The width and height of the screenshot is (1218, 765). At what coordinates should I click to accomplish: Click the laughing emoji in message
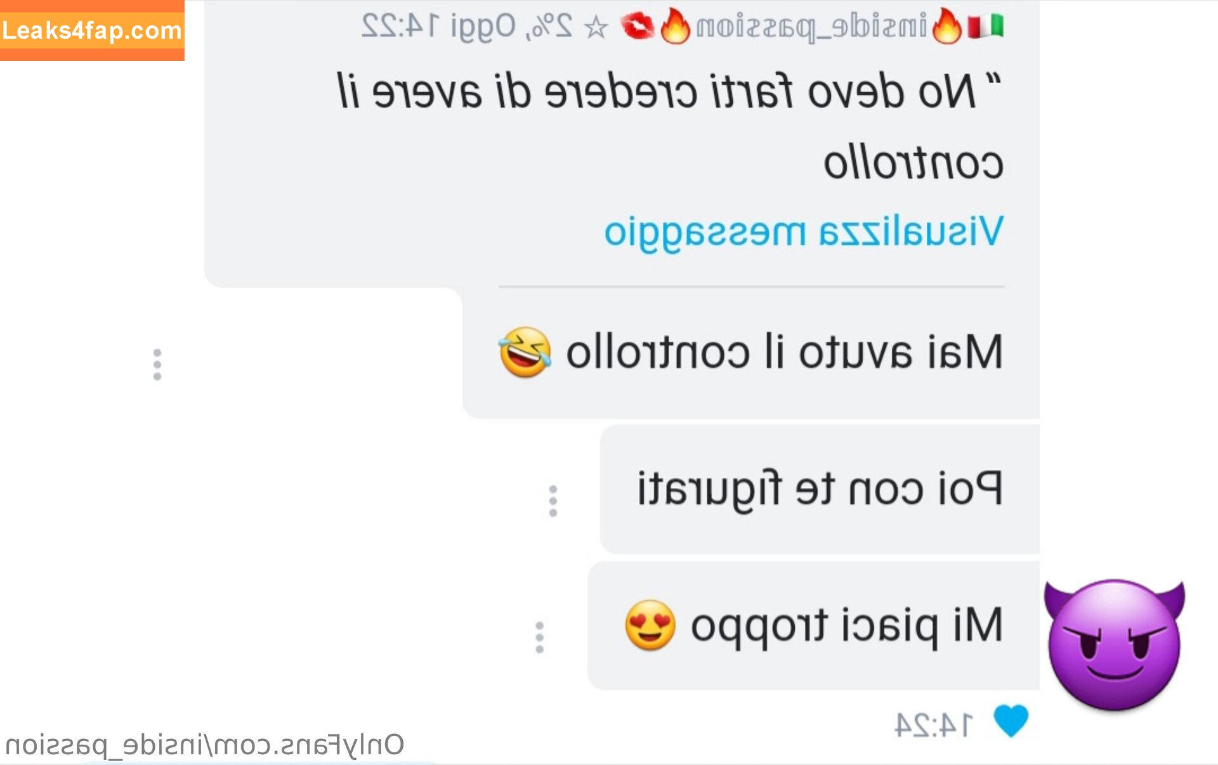point(525,352)
